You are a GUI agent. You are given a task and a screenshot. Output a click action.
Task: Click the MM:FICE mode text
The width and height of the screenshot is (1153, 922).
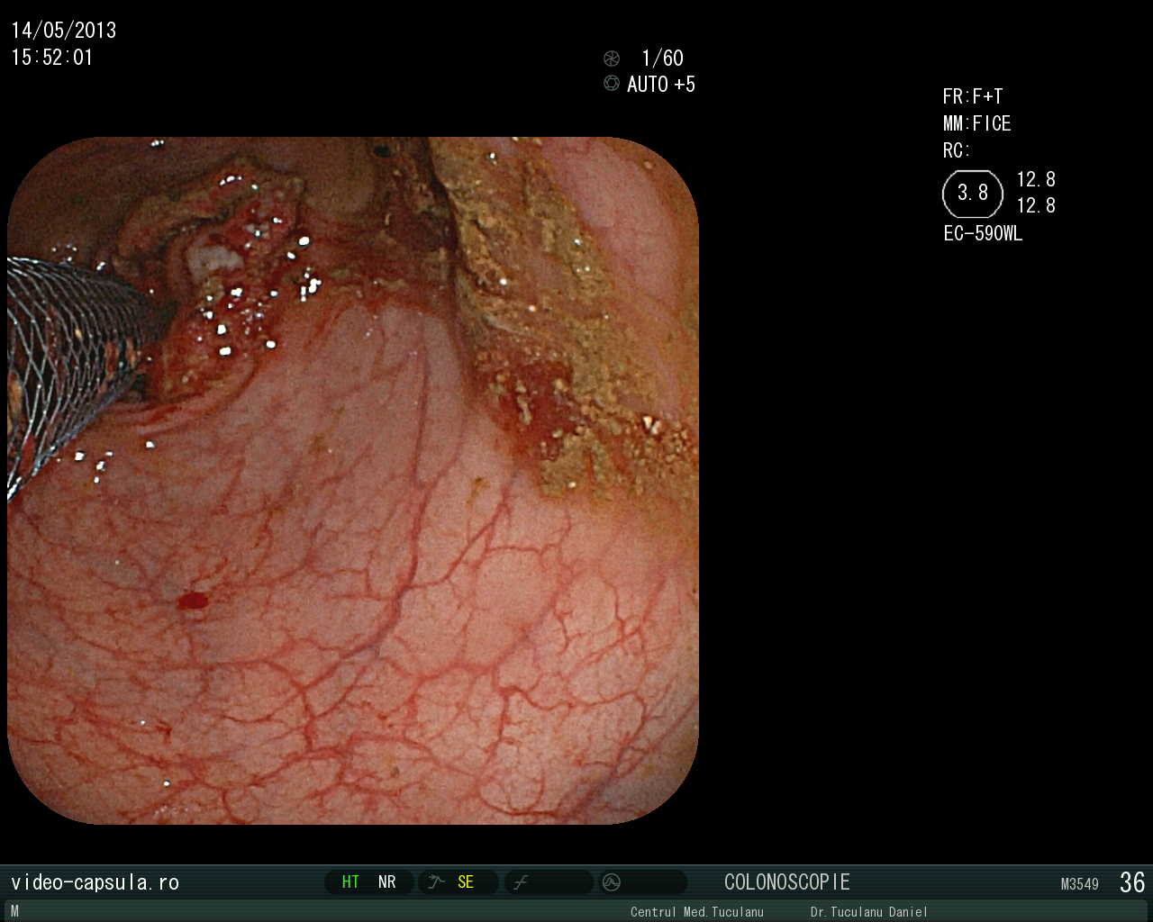tap(977, 123)
